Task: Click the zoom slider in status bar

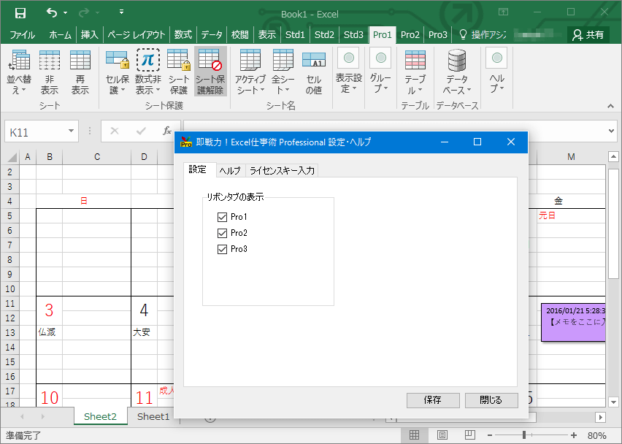Action: 524,435
